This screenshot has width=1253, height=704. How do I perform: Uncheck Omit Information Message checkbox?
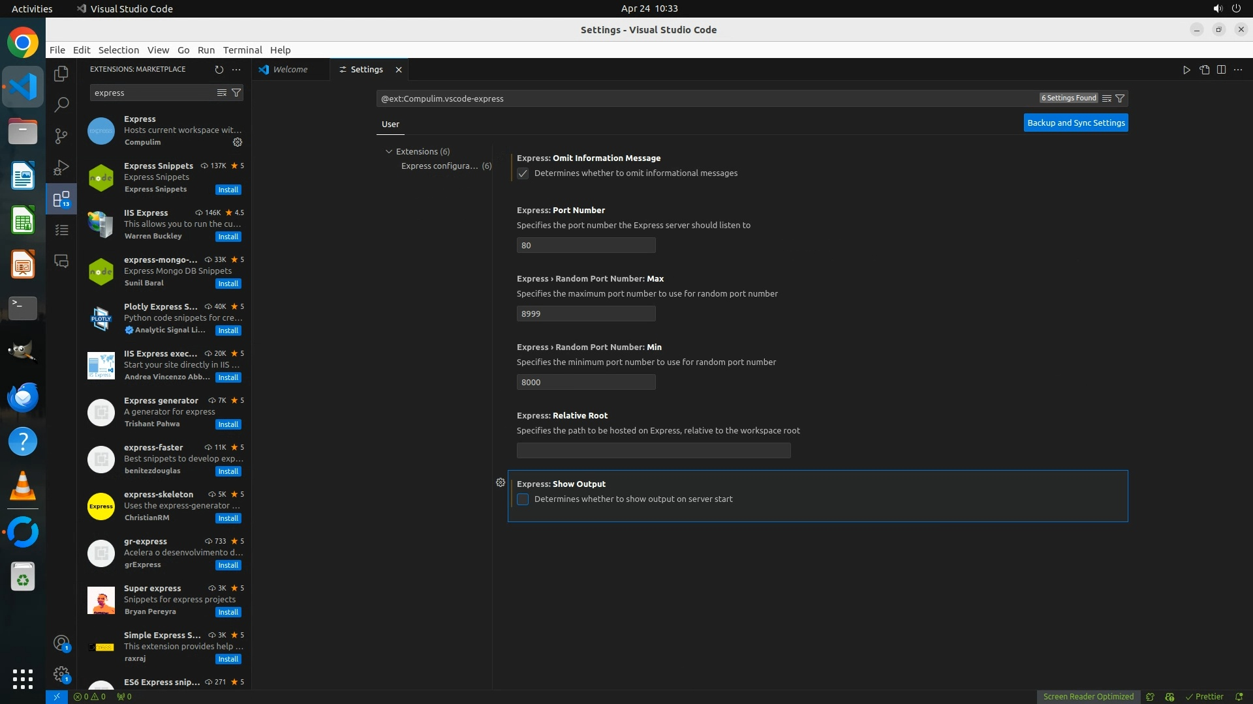[x=523, y=173]
